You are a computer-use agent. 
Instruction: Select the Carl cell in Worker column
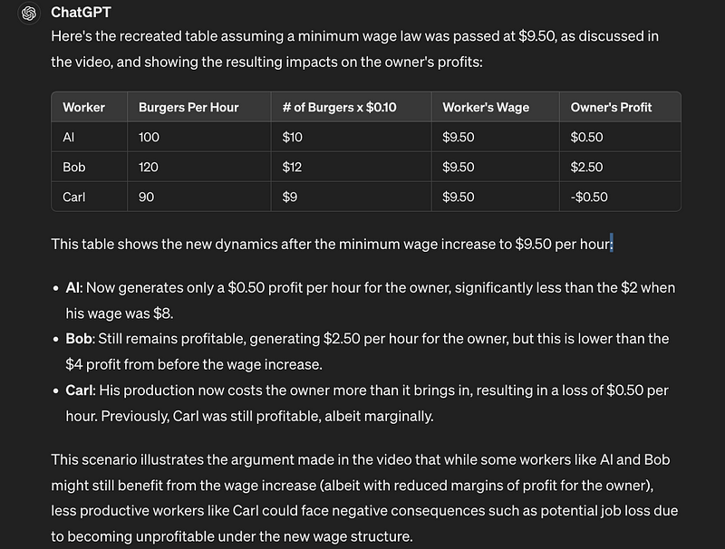tap(74, 197)
